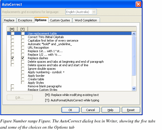Uncheck [M] checkbox for Replace dashes

[13, 58]
